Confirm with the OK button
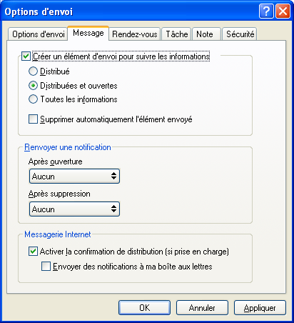Image resolution: width=294 pixels, height=323 pixels. click(x=145, y=308)
